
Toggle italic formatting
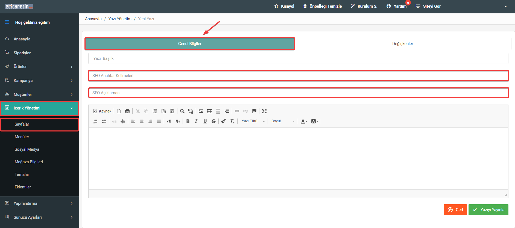point(196,121)
